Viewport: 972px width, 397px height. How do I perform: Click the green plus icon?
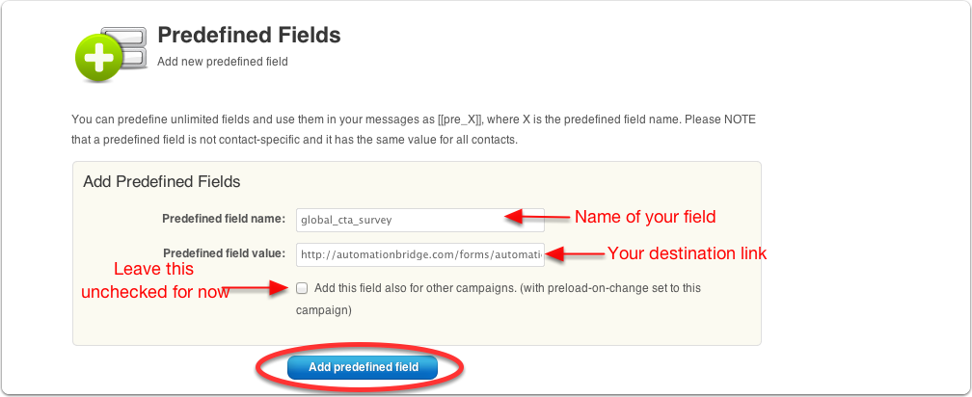(98, 58)
